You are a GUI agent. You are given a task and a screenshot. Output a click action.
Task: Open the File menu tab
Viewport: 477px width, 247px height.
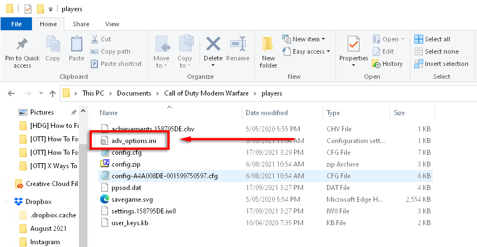tap(16, 24)
